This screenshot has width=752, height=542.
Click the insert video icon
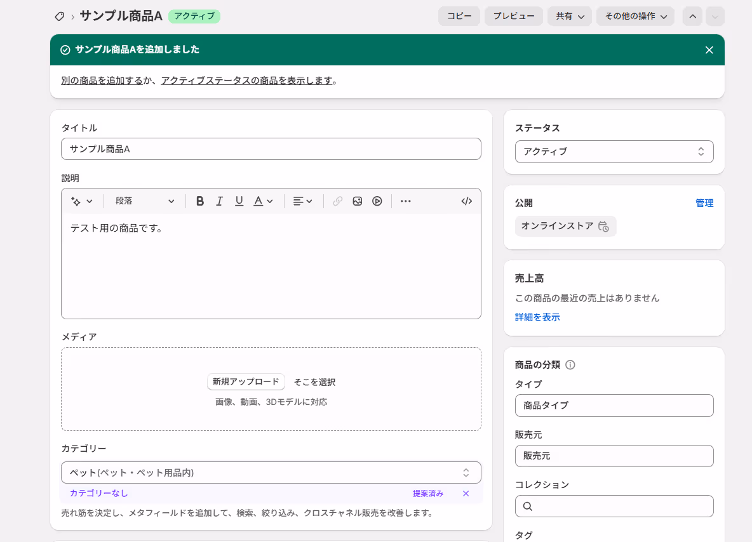pyautogui.click(x=377, y=201)
